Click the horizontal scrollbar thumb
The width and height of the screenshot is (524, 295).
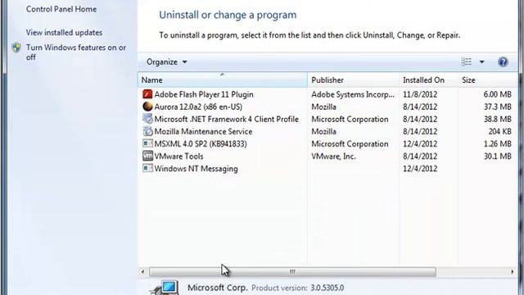click(x=292, y=272)
